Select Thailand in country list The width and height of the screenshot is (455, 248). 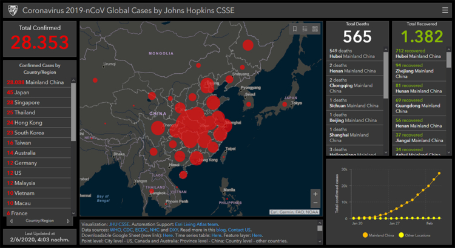[x=37, y=113]
